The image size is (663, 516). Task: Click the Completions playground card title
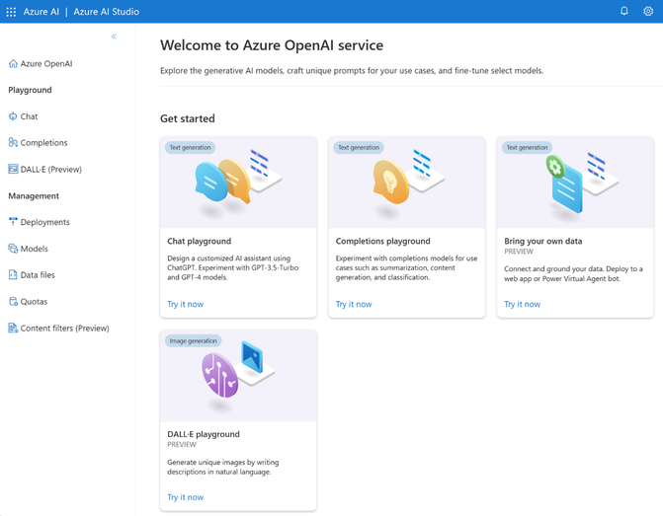tap(383, 241)
